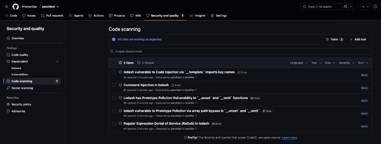
Task: Click the GitHub logo icon
Action: (x=16, y=7)
